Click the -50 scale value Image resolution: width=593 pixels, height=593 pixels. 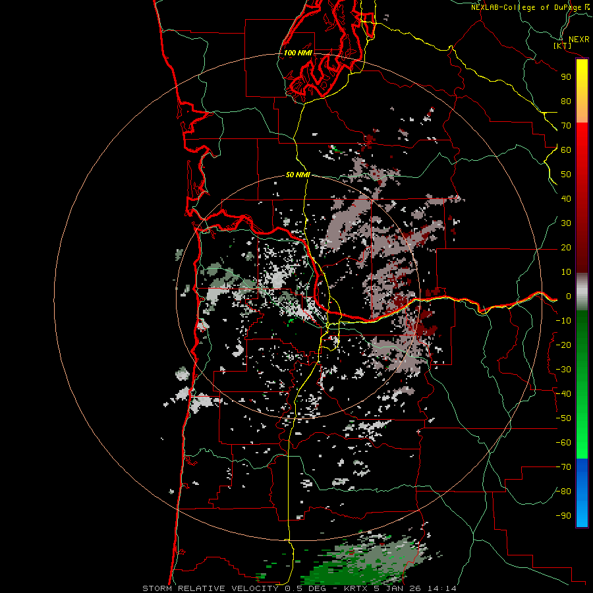click(x=563, y=418)
